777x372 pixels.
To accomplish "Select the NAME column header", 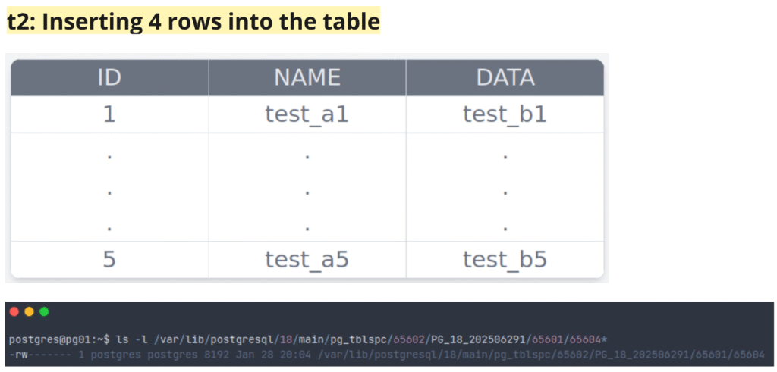I will click(307, 77).
